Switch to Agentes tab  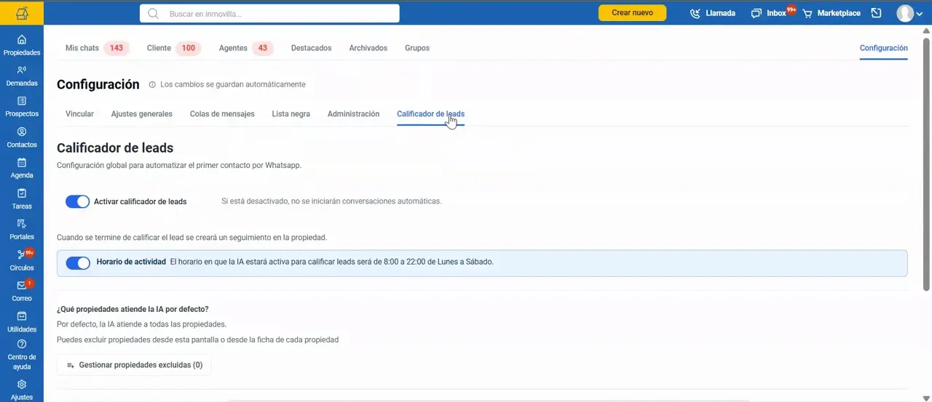233,48
